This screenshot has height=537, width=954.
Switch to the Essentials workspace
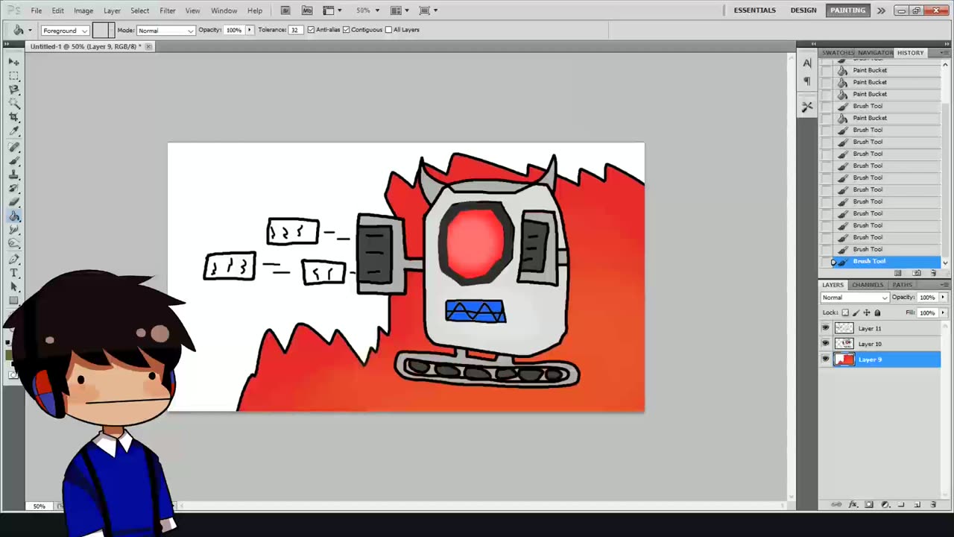pos(755,10)
